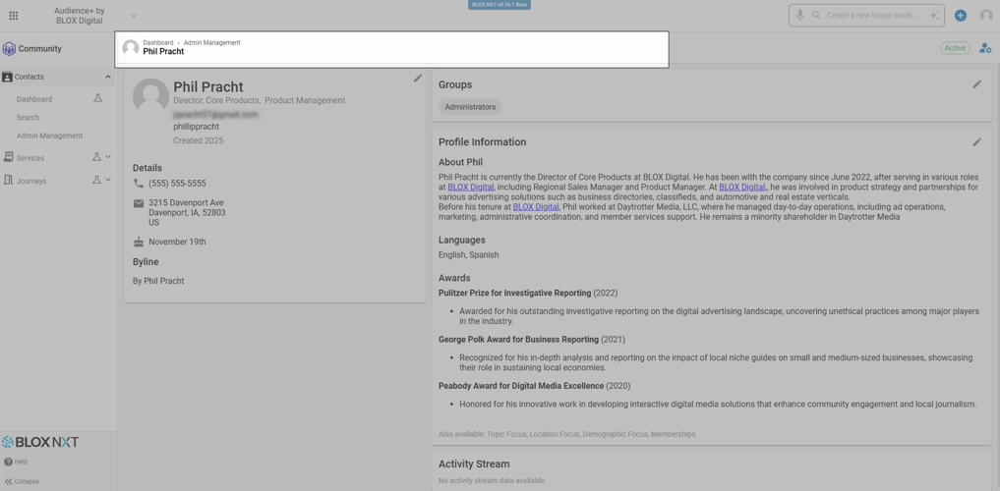Click the '3215 Davenport Ave' address line
Image resolution: width=1000 pixels, height=491 pixels.
click(x=186, y=202)
